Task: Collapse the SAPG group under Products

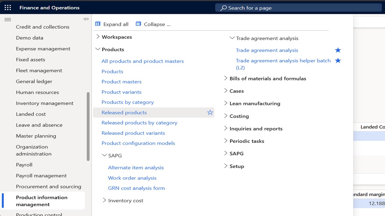Action: pyautogui.click(x=104, y=155)
